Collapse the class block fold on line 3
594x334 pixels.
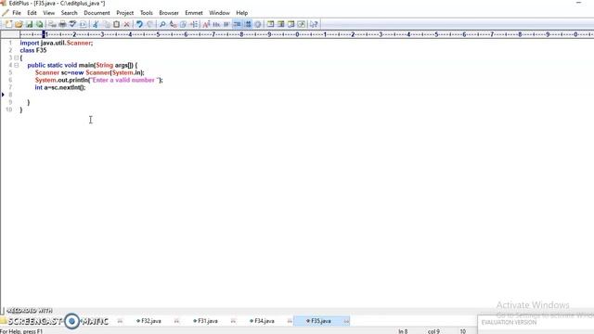coord(17,58)
